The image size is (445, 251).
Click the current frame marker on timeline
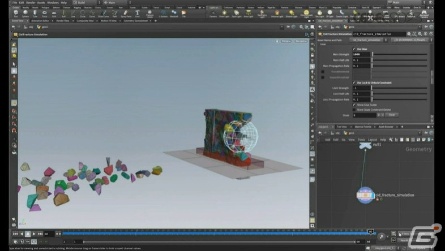(370, 232)
